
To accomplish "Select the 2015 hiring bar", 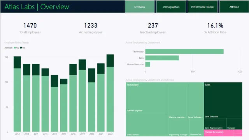I will tap(45, 100).
